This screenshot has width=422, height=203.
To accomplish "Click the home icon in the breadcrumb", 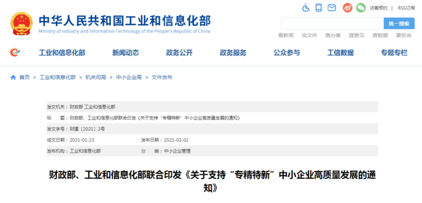I will pos(13,78).
